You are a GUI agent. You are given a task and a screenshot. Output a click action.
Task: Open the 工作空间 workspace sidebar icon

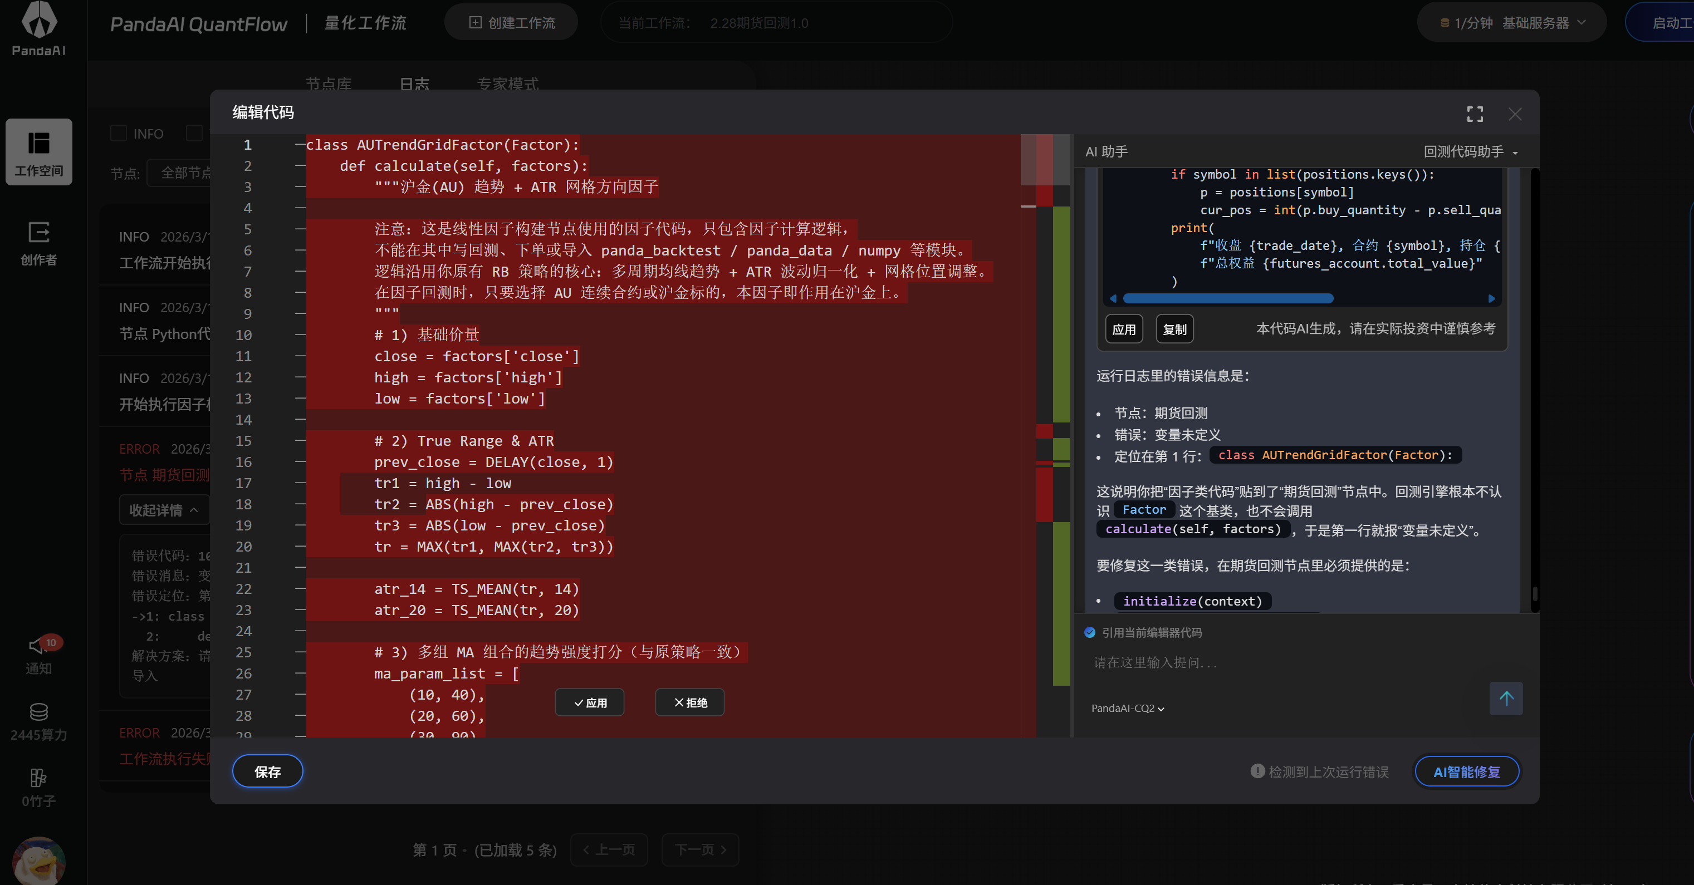(x=39, y=152)
